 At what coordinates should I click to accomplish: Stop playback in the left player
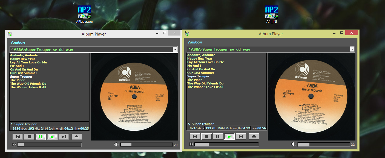29,137
